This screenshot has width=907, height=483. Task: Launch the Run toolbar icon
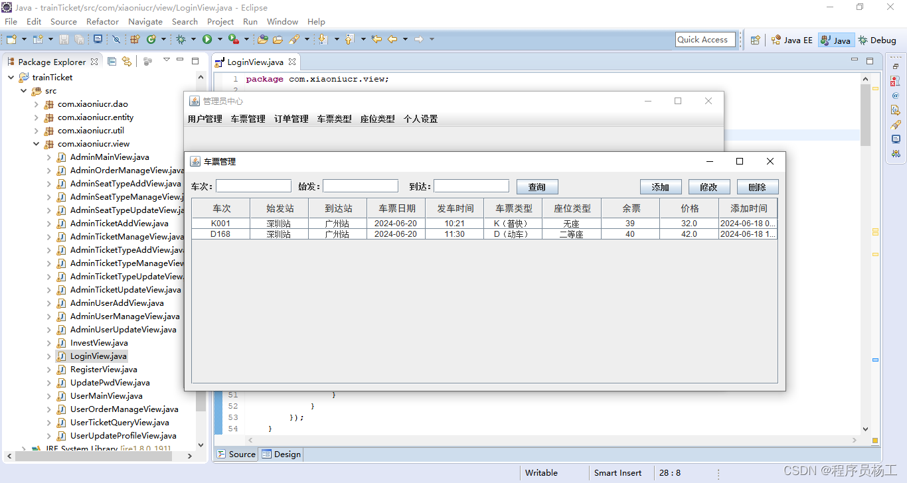208,39
